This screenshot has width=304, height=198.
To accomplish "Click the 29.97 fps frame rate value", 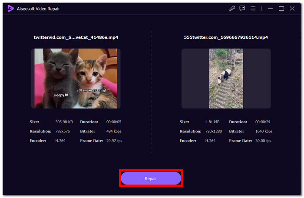I will tap(114, 141).
